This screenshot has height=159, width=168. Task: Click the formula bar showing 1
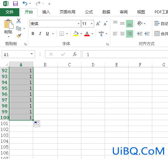point(125,54)
